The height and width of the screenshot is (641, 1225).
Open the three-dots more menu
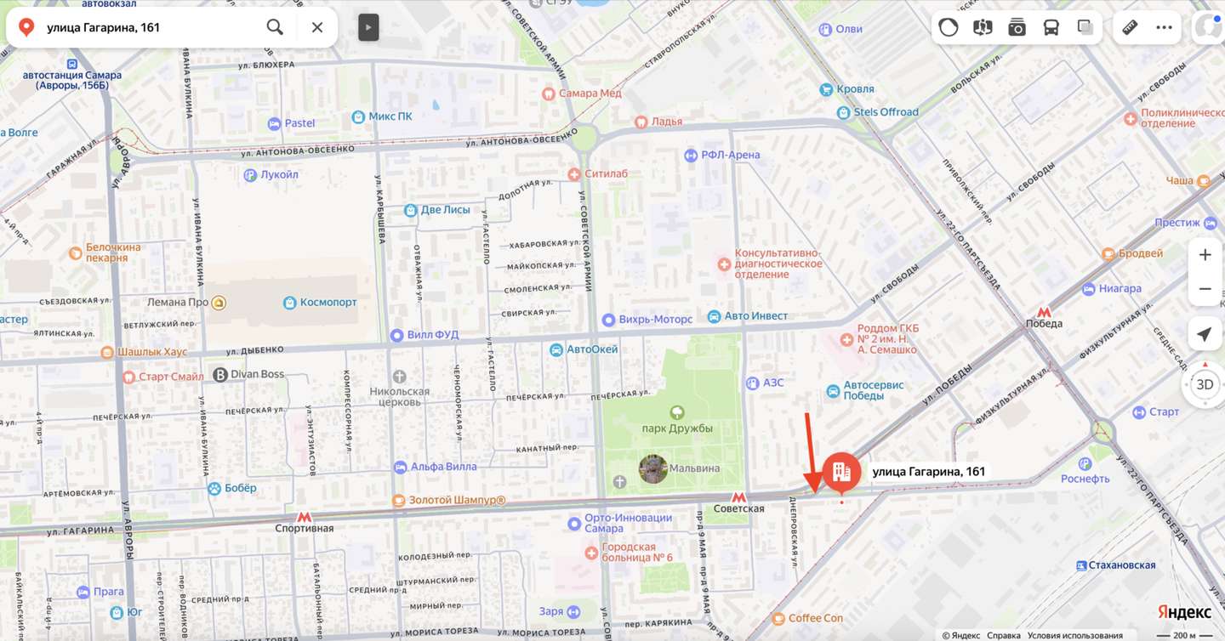(1164, 27)
